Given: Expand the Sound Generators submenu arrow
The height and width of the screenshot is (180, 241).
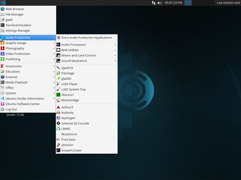Looking at the screenshot, I should click(x=115, y=61).
